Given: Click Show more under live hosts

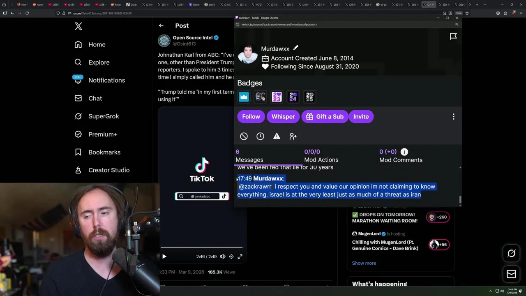Looking at the screenshot, I should tap(364, 263).
